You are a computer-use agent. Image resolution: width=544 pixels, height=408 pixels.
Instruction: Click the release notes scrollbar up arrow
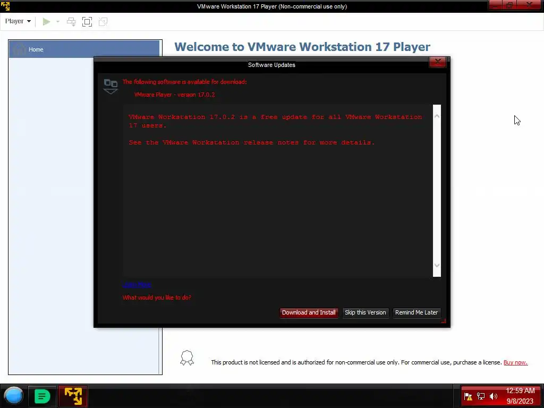tap(437, 116)
